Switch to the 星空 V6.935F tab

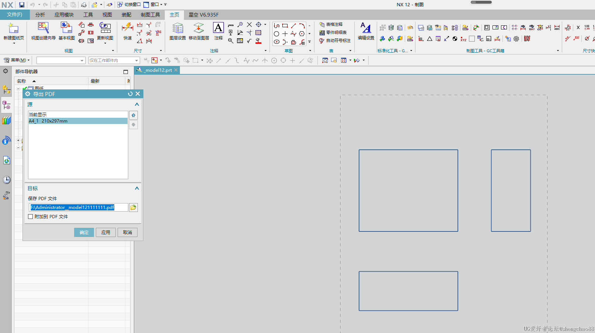pyautogui.click(x=203, y=15)
